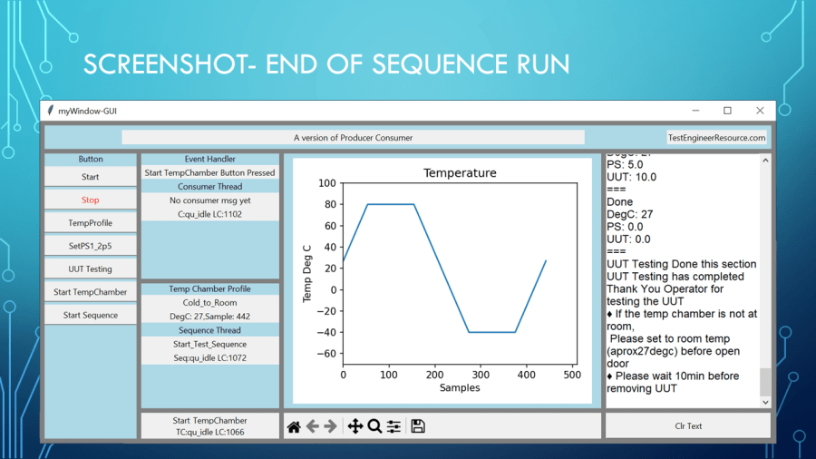This screenshot has height=459, width=816.
Task: Save the figure with disk icon
Action: click(x=418, y=426)
